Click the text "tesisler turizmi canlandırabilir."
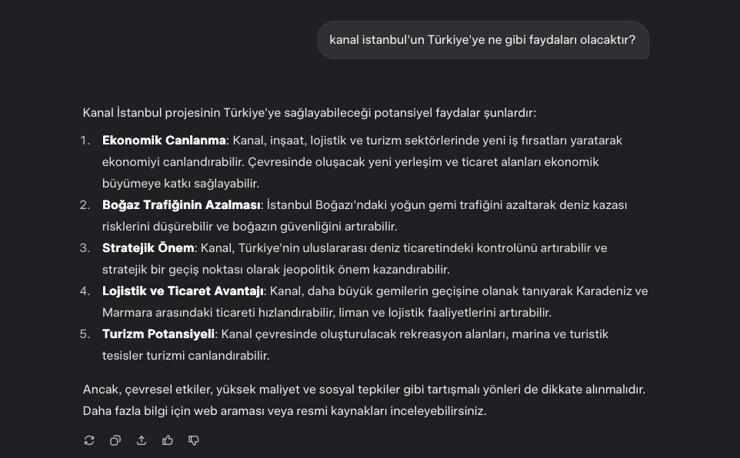The height and width of the screenshot is (458, 740). [186, 356]
